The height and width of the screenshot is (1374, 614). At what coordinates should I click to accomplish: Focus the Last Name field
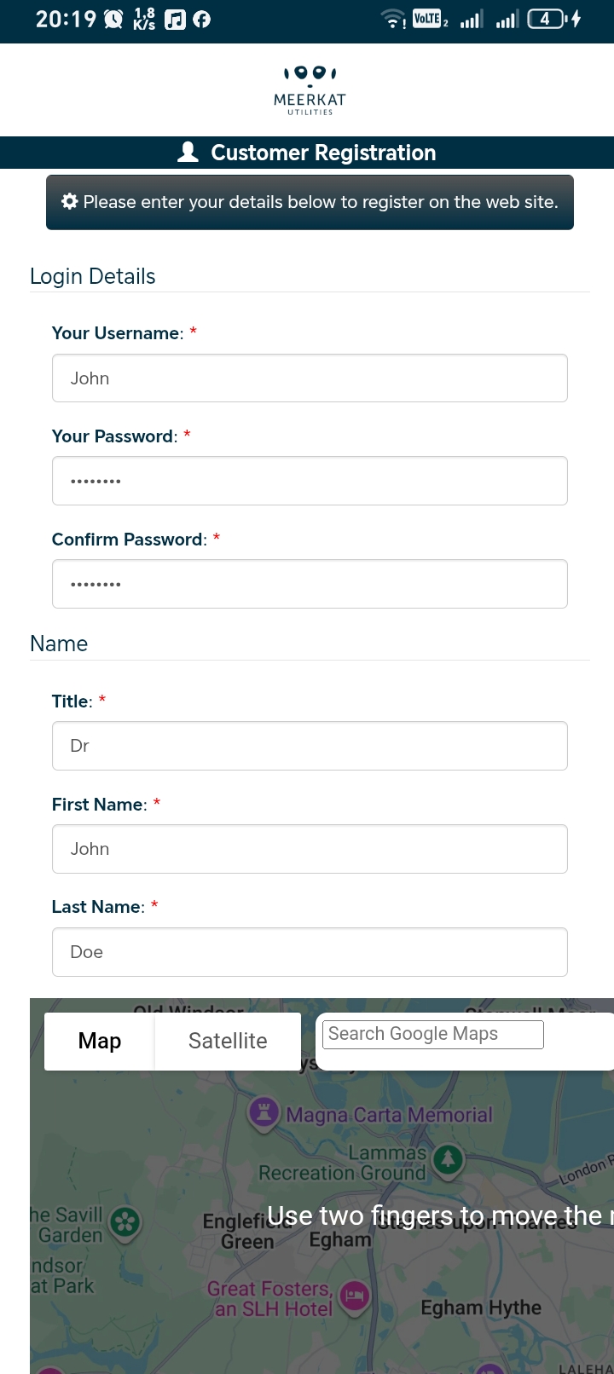(x=310, y=952)
